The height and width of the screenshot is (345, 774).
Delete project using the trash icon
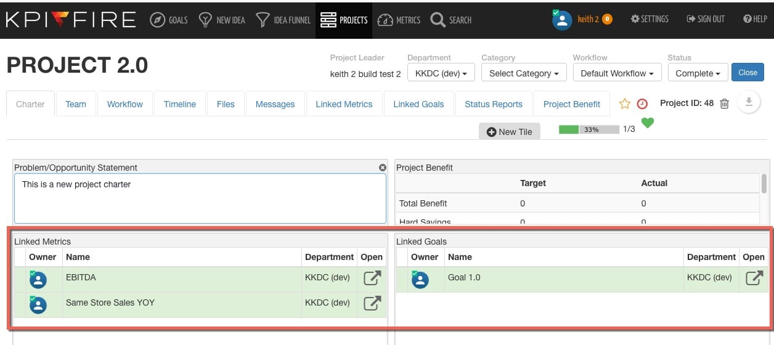coord(725,103)
